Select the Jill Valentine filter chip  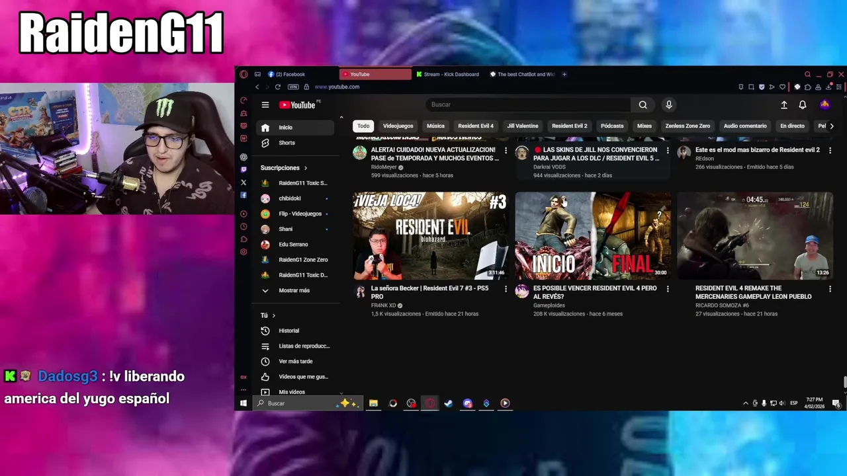click(523, 126)
